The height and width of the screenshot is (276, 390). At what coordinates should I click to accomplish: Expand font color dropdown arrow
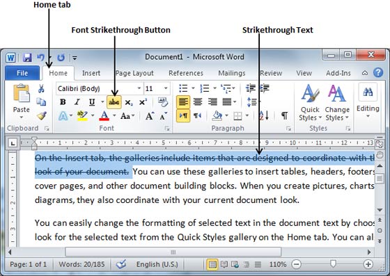coord(114,115)
